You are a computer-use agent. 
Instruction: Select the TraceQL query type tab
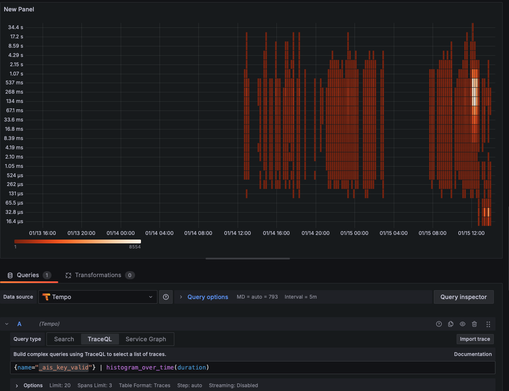(x=100, y=339)
